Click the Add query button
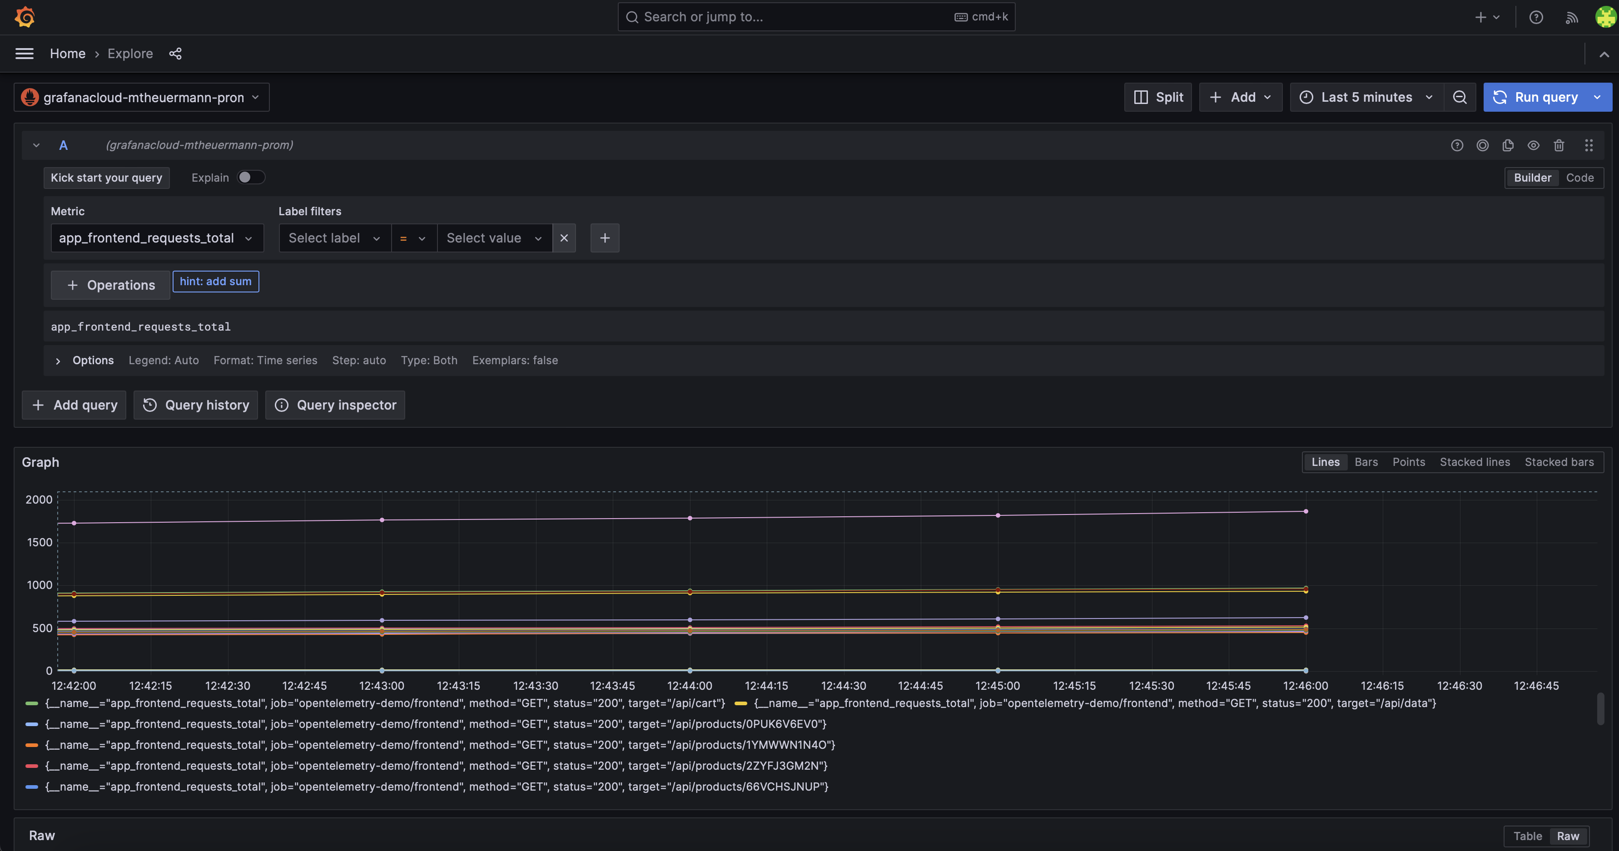Screen dimensions: 1619x851 74,405
